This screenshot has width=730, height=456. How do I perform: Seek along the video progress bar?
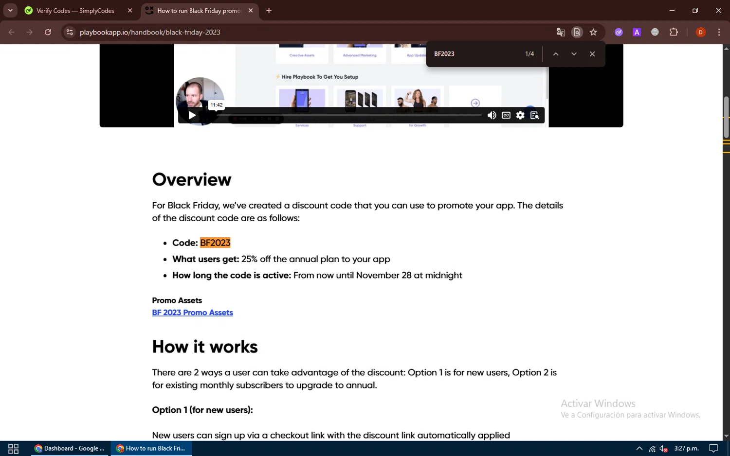click(348, 115)
